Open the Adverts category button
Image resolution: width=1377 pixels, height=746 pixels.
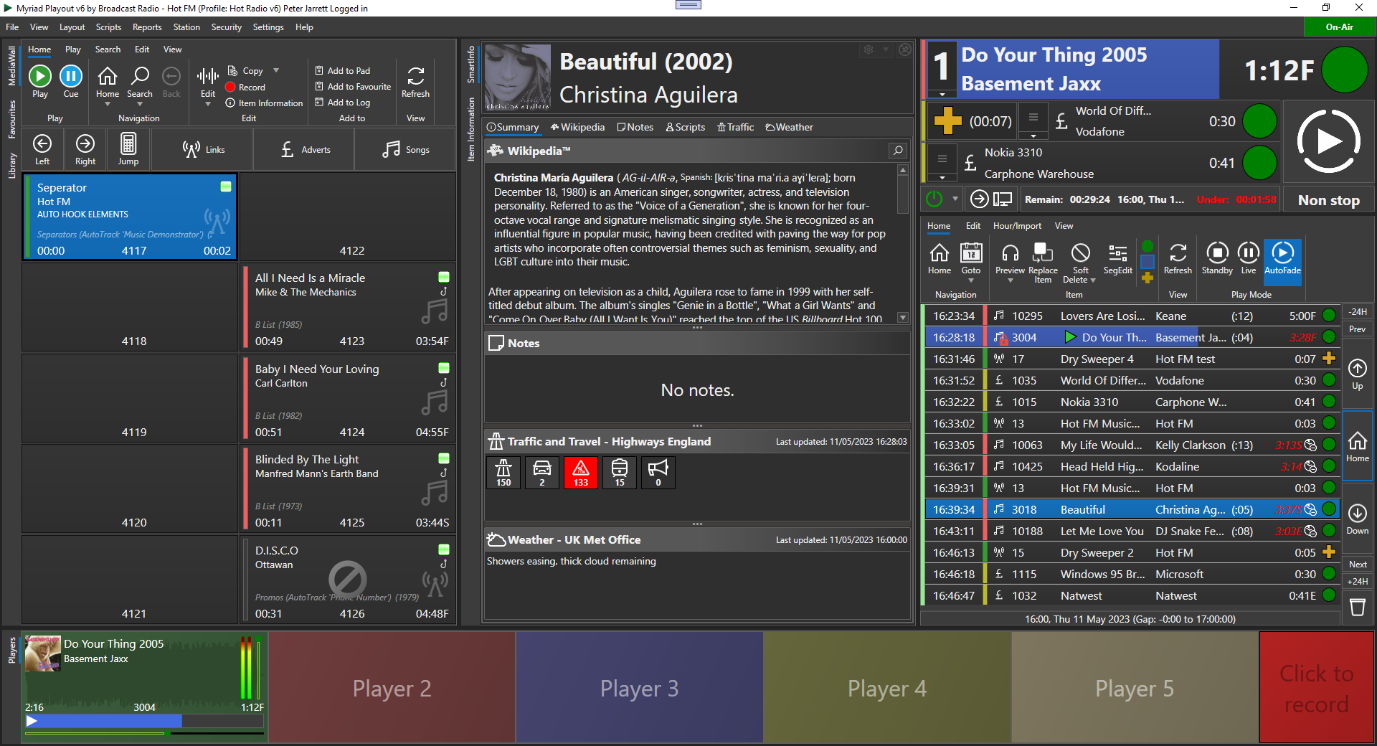[x=306, y=150]
